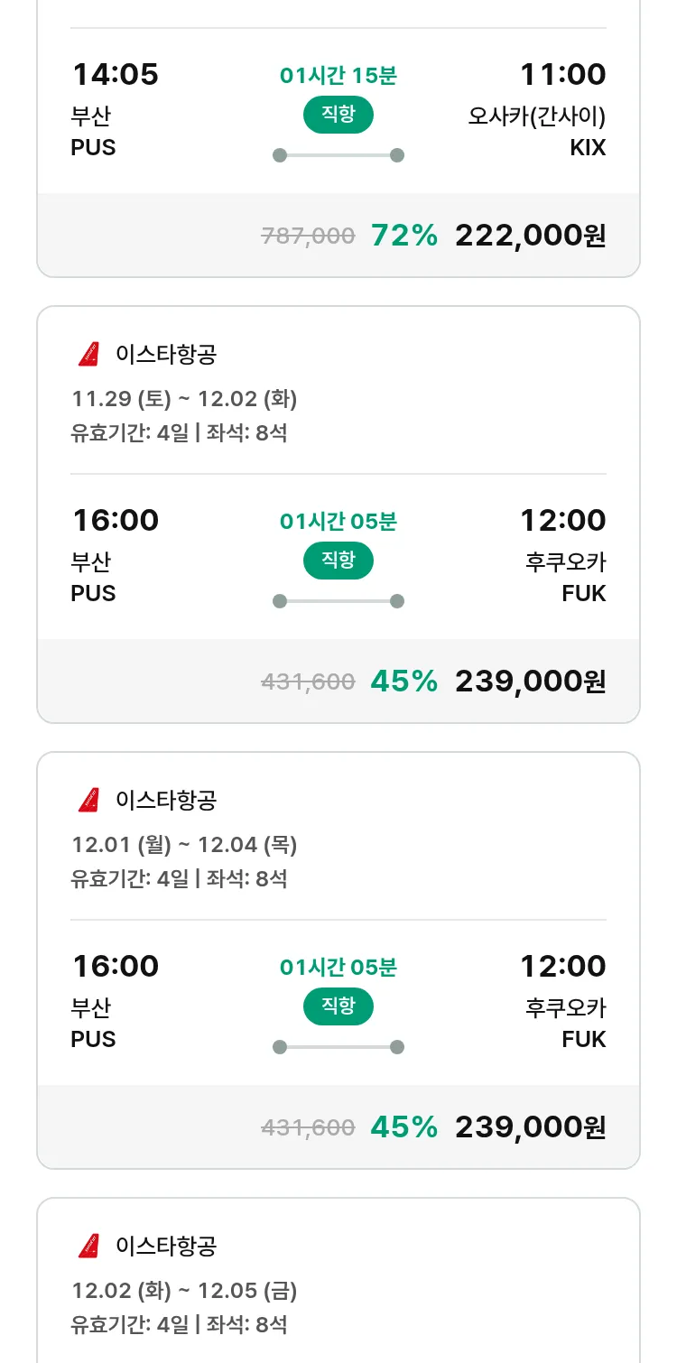677x1363 pixels.
Task: Click the KIX airport code
Action: [x=588, y=147]
